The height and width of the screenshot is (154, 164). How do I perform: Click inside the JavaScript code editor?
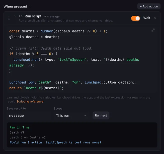[82, 59]
